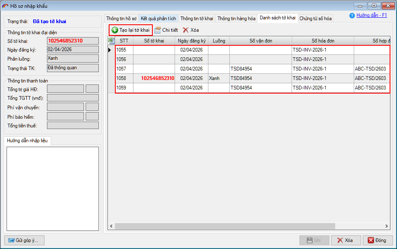Switch to the Thông tin hồ sơ tab
397x249 pixels.
pyautogui.click(x=121, y=19)
